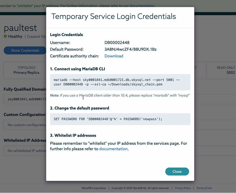This screenshot has width=236, height=193.
Task: Download the certificate authority chain
Action: (x=114, y=56)
